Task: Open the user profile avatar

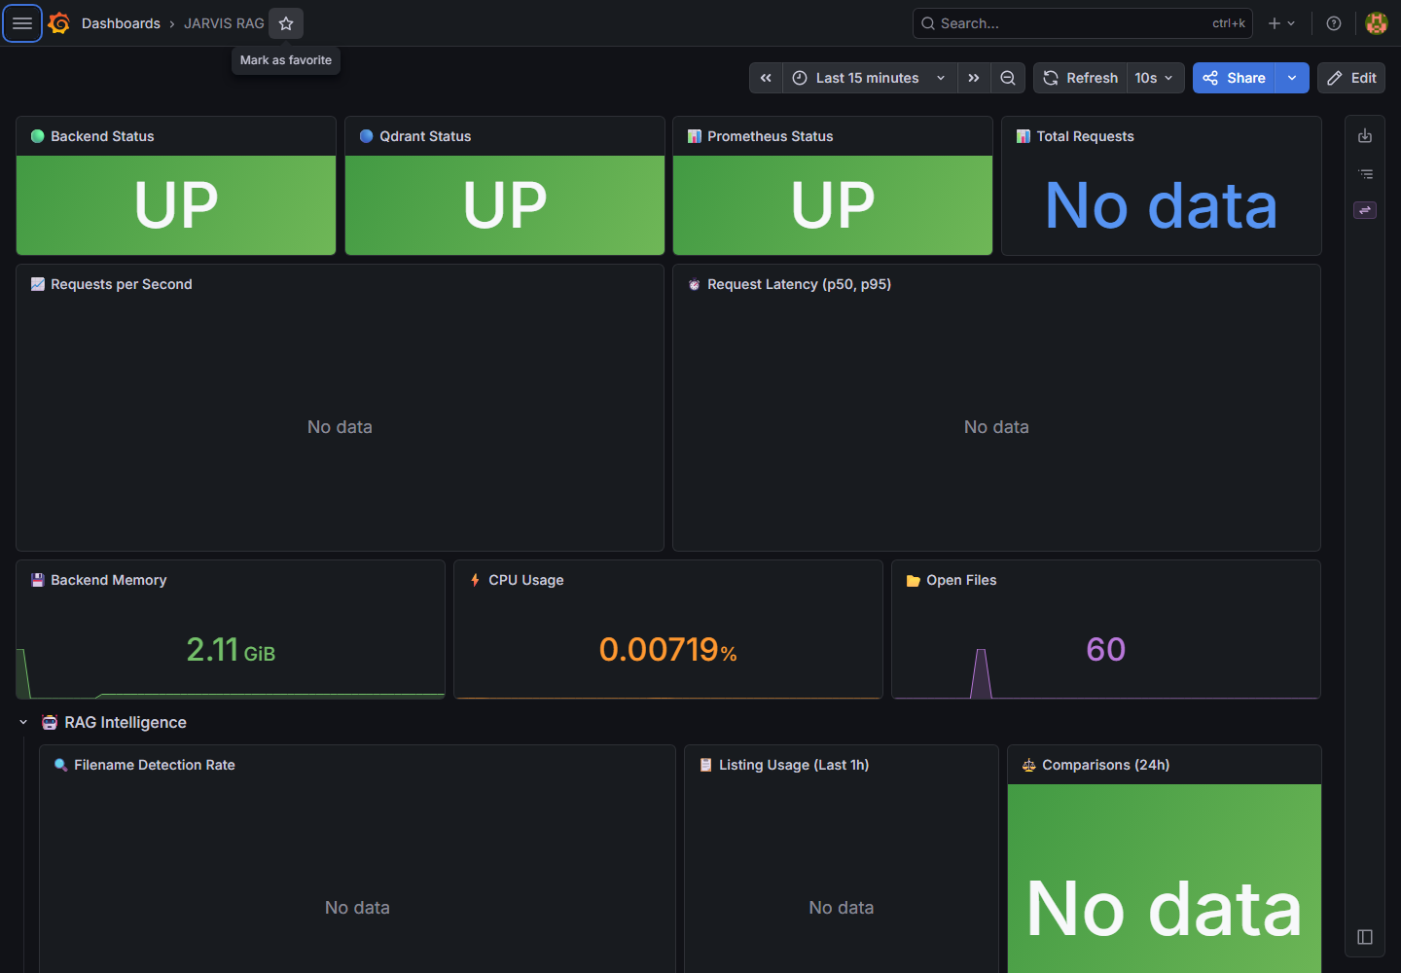Action: pyautogui.click(x=1376, y=23)
